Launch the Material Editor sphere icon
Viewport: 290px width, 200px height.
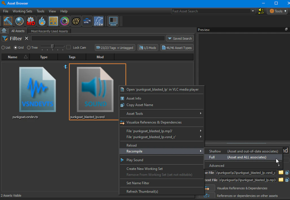[x=19, y=21]
